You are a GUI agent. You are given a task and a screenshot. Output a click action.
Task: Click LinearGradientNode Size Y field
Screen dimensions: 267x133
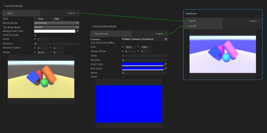(x=146, y=47)
